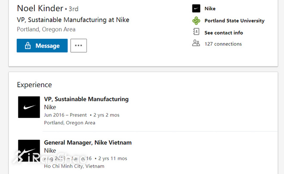Click the 3rd degree connection badge
Viewport: 284px width, 174px height.
tap(74, 9)
